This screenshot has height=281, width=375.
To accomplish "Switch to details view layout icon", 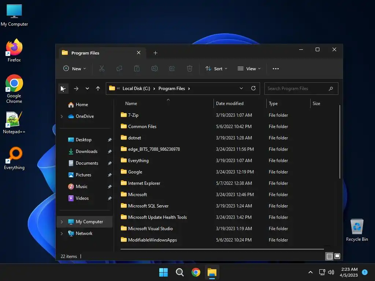I will 329,256.
